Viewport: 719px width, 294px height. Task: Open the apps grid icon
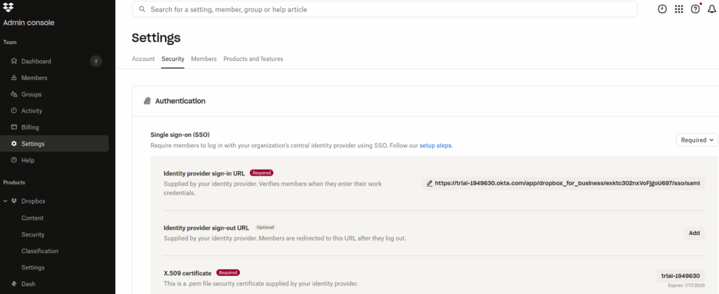679,9
